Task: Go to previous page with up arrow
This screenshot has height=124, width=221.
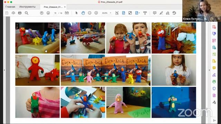Action: tap(41, 13)
